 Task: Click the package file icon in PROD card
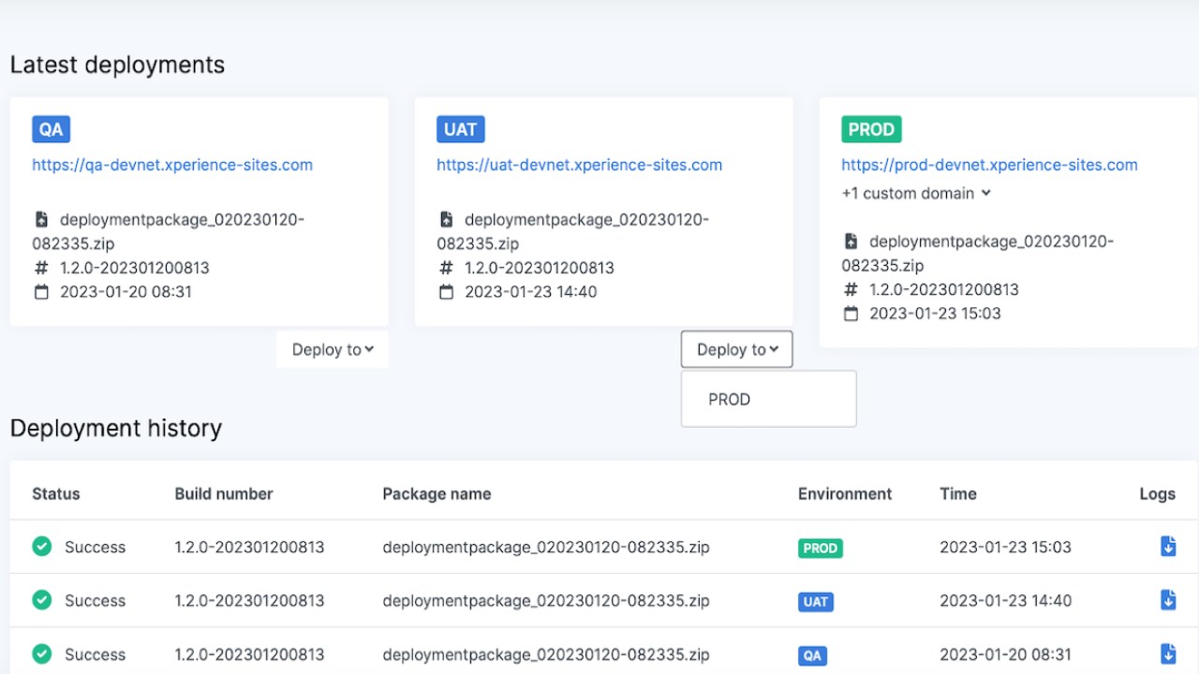point(851,242)
